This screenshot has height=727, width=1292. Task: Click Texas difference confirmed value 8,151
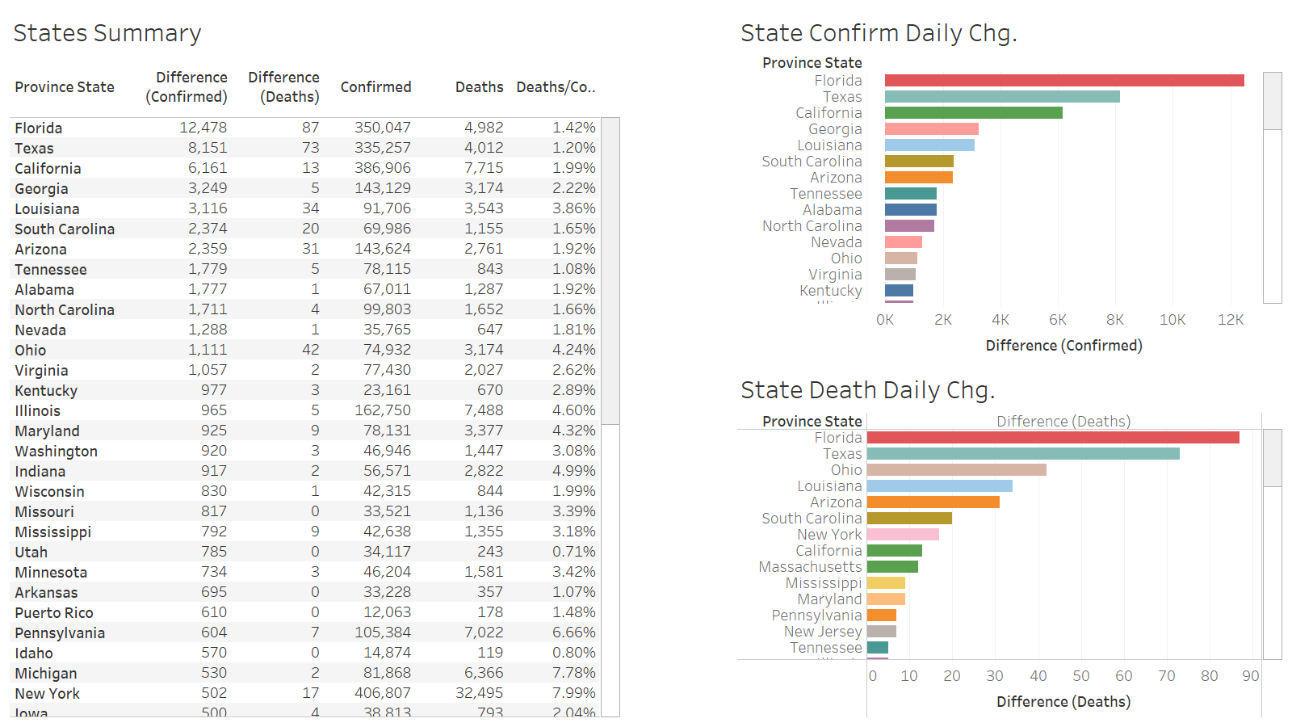(208, 148)
